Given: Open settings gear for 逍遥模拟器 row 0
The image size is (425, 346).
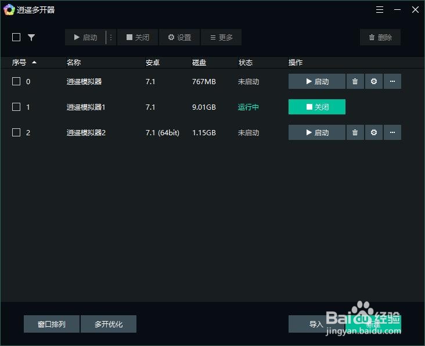Looking at the screenshot, I should tap(374, 81).
